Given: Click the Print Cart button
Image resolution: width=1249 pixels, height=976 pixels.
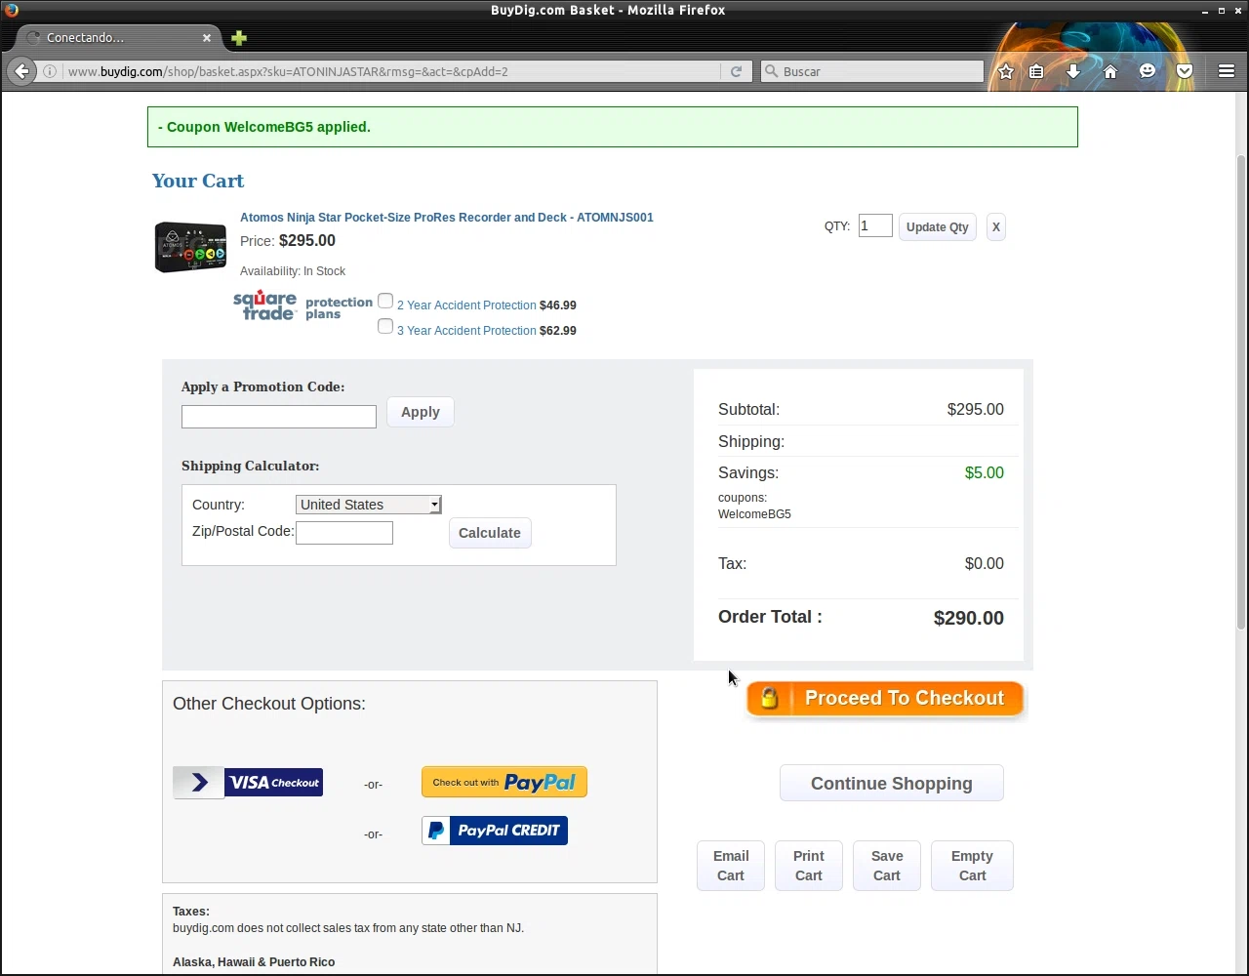Looking at the screenshot, I should (x=808, y=866).
